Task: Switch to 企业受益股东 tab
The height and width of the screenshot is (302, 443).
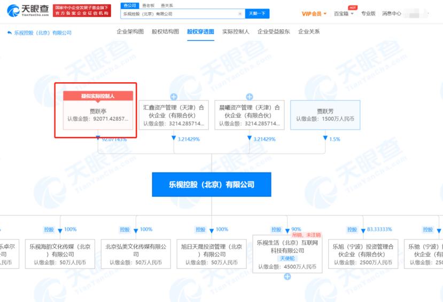Action: (x=274, y=31)
